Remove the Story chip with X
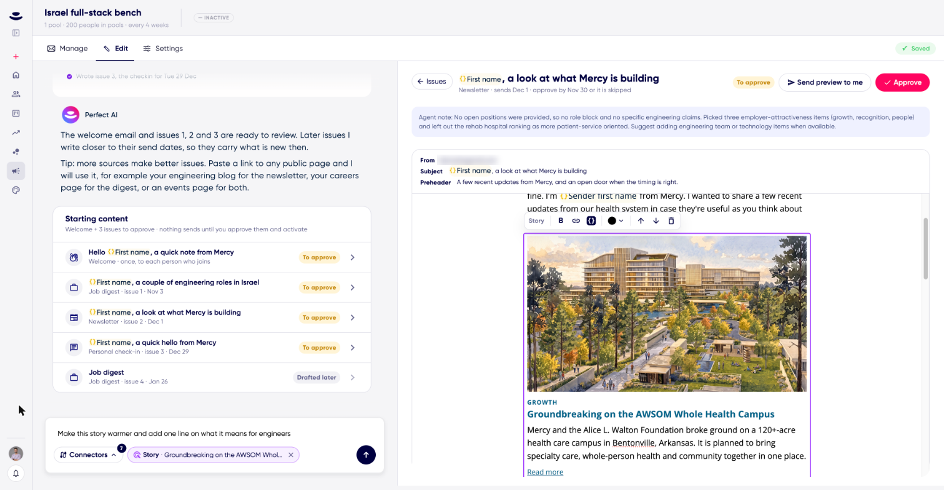Viewport: 944px width, 490px height. click(x=290, y=455)
